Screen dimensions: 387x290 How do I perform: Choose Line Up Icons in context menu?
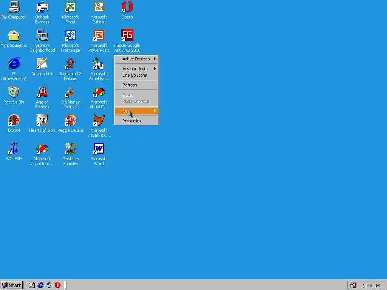pyautogui.click(x=136, y=75)
